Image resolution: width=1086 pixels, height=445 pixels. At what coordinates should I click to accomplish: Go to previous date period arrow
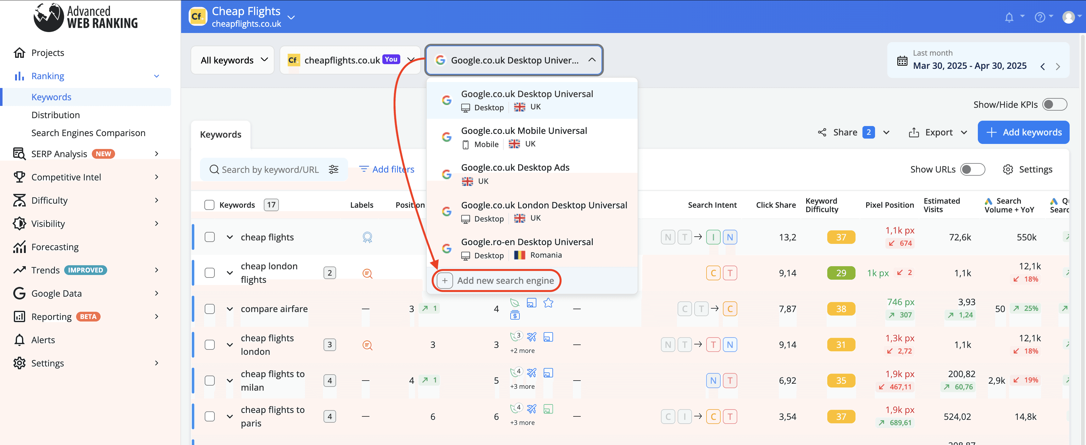tap(1043, 67)
